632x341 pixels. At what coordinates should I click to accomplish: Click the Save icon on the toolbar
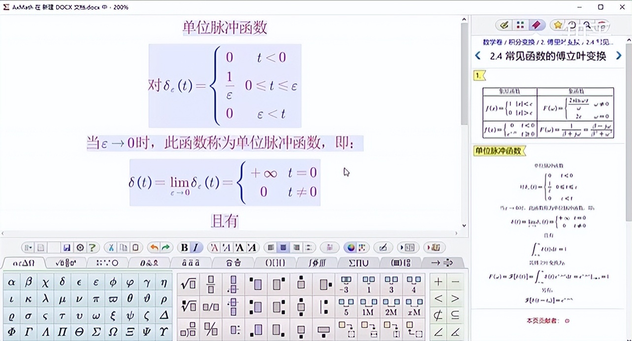click(x=66, y=248)
